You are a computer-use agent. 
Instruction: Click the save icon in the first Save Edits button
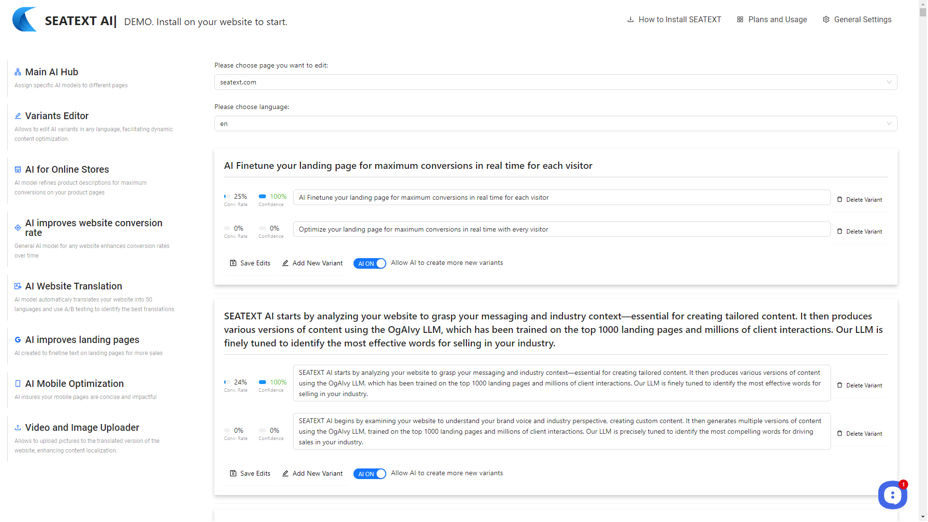[x=234, y=263]
